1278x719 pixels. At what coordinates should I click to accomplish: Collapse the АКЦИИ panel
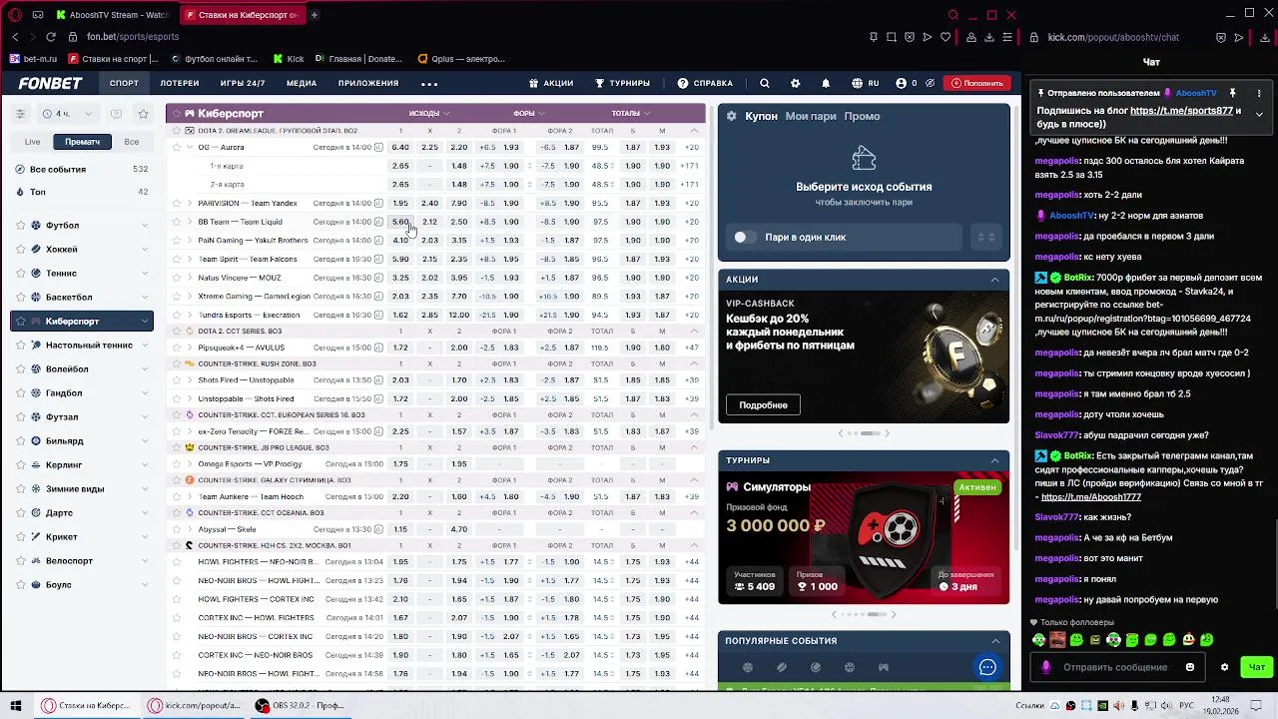[994, 280]
